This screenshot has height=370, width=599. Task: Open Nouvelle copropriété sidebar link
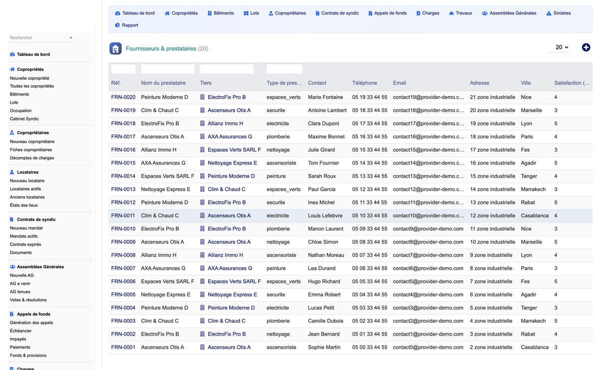tap(29, 78)
